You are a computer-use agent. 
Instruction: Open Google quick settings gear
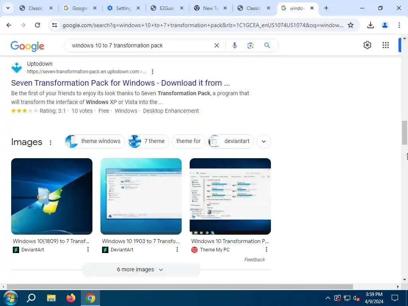click(367, 45)
